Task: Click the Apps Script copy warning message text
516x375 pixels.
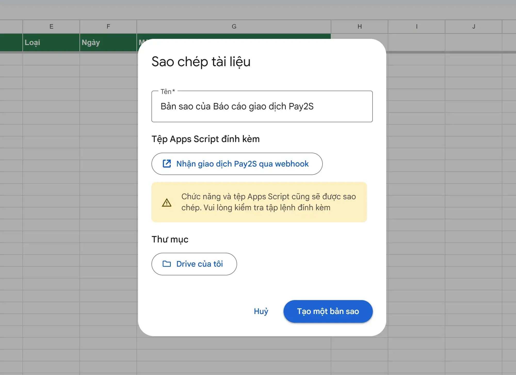Action: (269, 202)
